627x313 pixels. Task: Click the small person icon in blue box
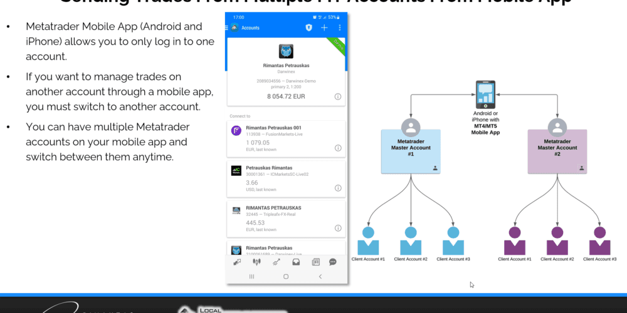click(x=435, y=168)
